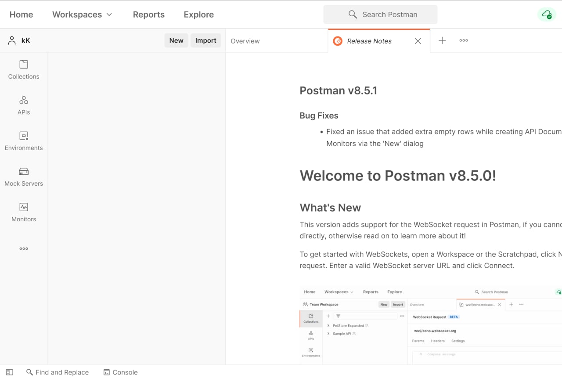Close the Release Notes tab

(418, 41)
